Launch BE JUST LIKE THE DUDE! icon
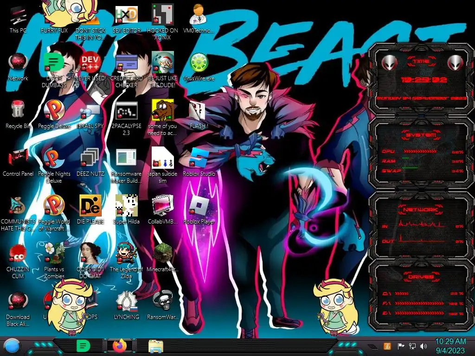Image resolution: width=475 pixels, height=356 pixels. coord(163,70)
